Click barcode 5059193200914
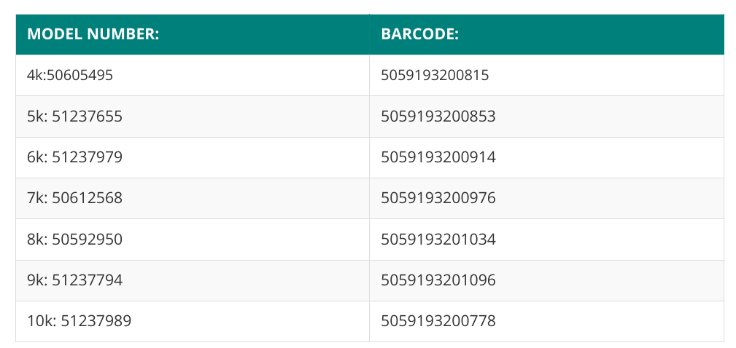736x348 pixels. [x=438, y=157]
